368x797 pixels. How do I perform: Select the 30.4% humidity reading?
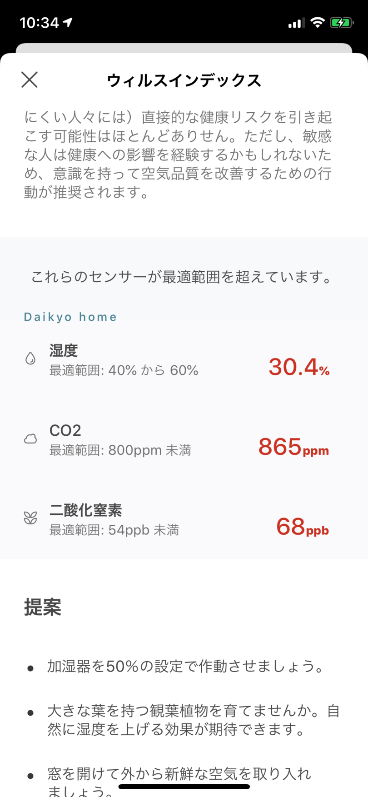point(299,367)
